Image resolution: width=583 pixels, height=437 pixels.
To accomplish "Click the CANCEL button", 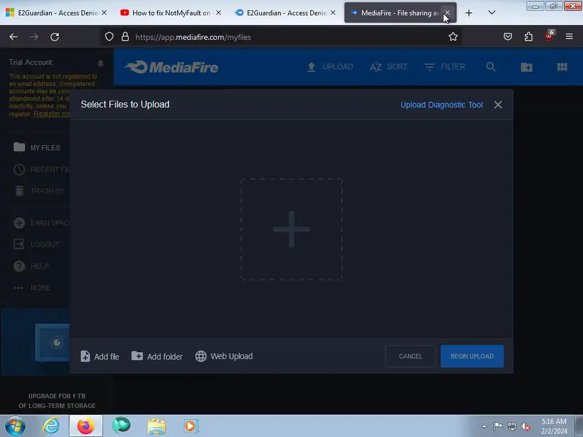I will pos(410,356).
